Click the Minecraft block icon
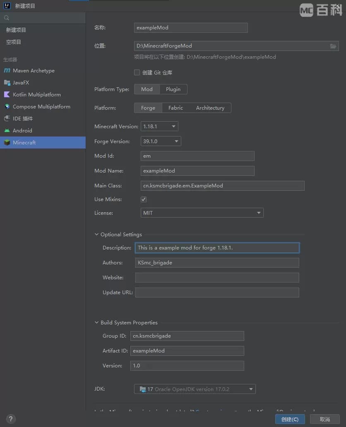This screenshot has width=346, height=427. coord(7,142)
